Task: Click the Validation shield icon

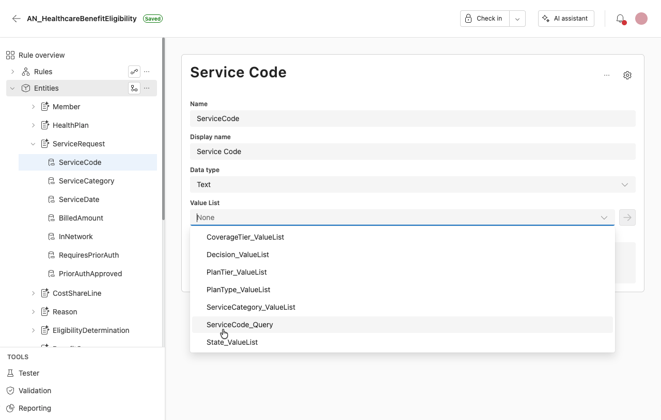Action: pyautogui.click(x=10, y=391)
